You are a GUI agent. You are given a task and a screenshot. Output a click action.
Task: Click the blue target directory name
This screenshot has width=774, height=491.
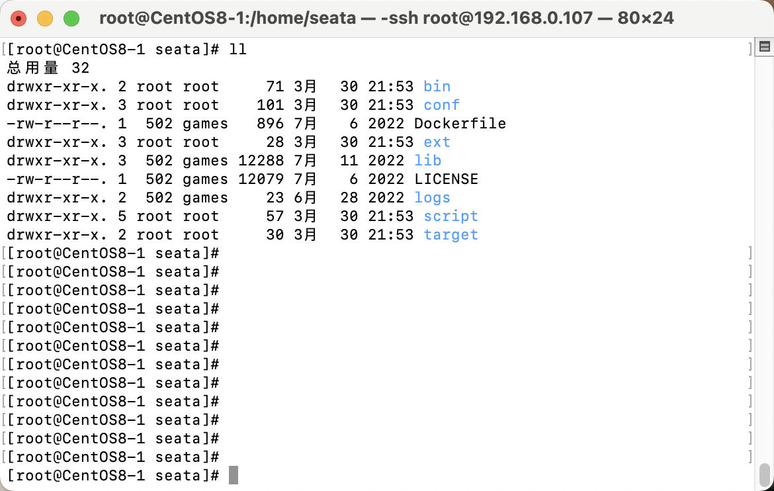click(451, 235)
